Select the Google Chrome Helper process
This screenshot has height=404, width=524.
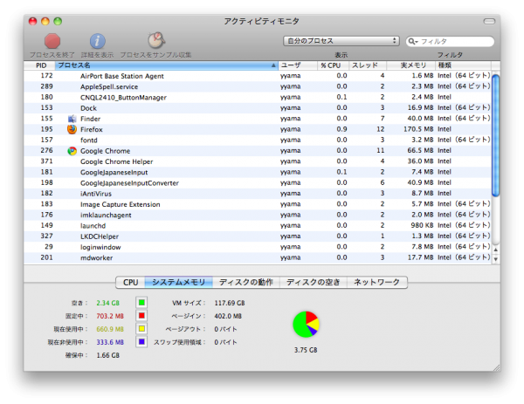[x=258, y=161]
